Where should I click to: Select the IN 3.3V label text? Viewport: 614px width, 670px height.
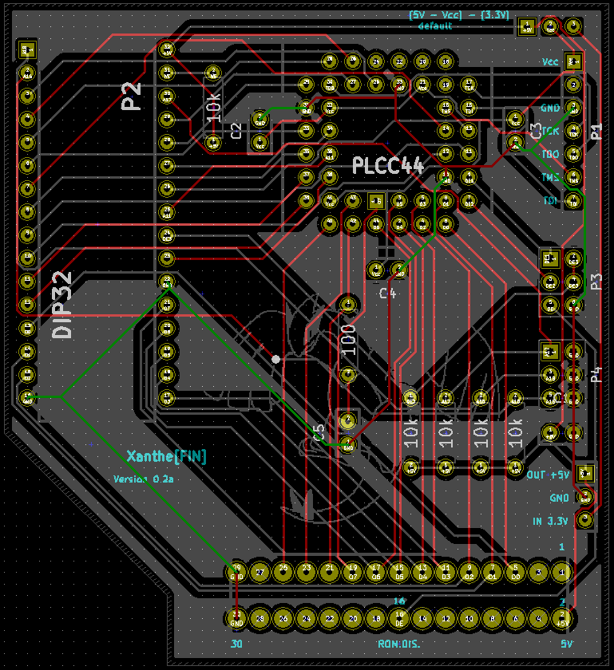550,521
